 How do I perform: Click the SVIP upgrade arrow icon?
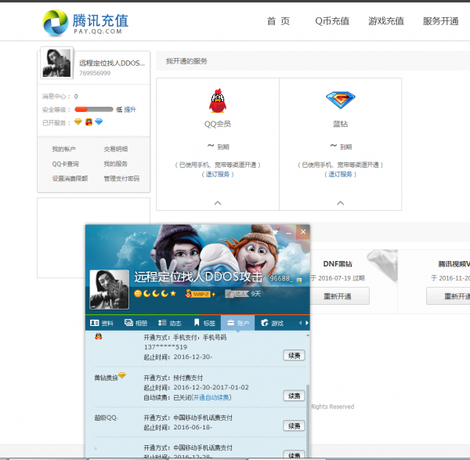pyautogui.click(x=213, y=295)
